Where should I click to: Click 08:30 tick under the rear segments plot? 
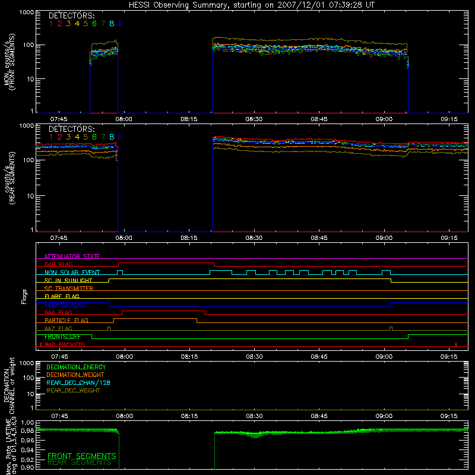point(254,238)
